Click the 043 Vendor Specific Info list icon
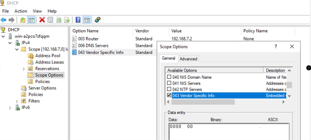 tap(74, 52)
